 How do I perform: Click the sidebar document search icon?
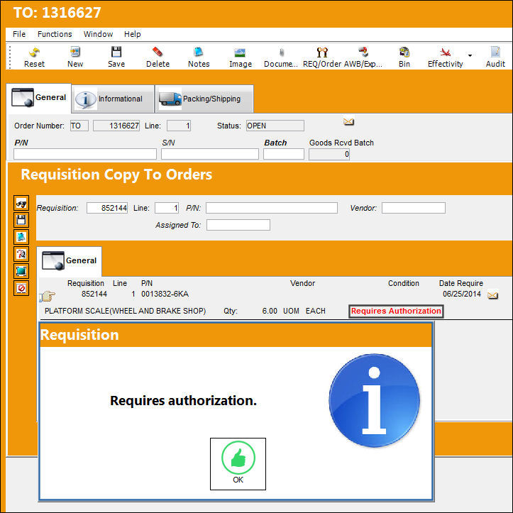pyautogui.click(x=21, y=254)
